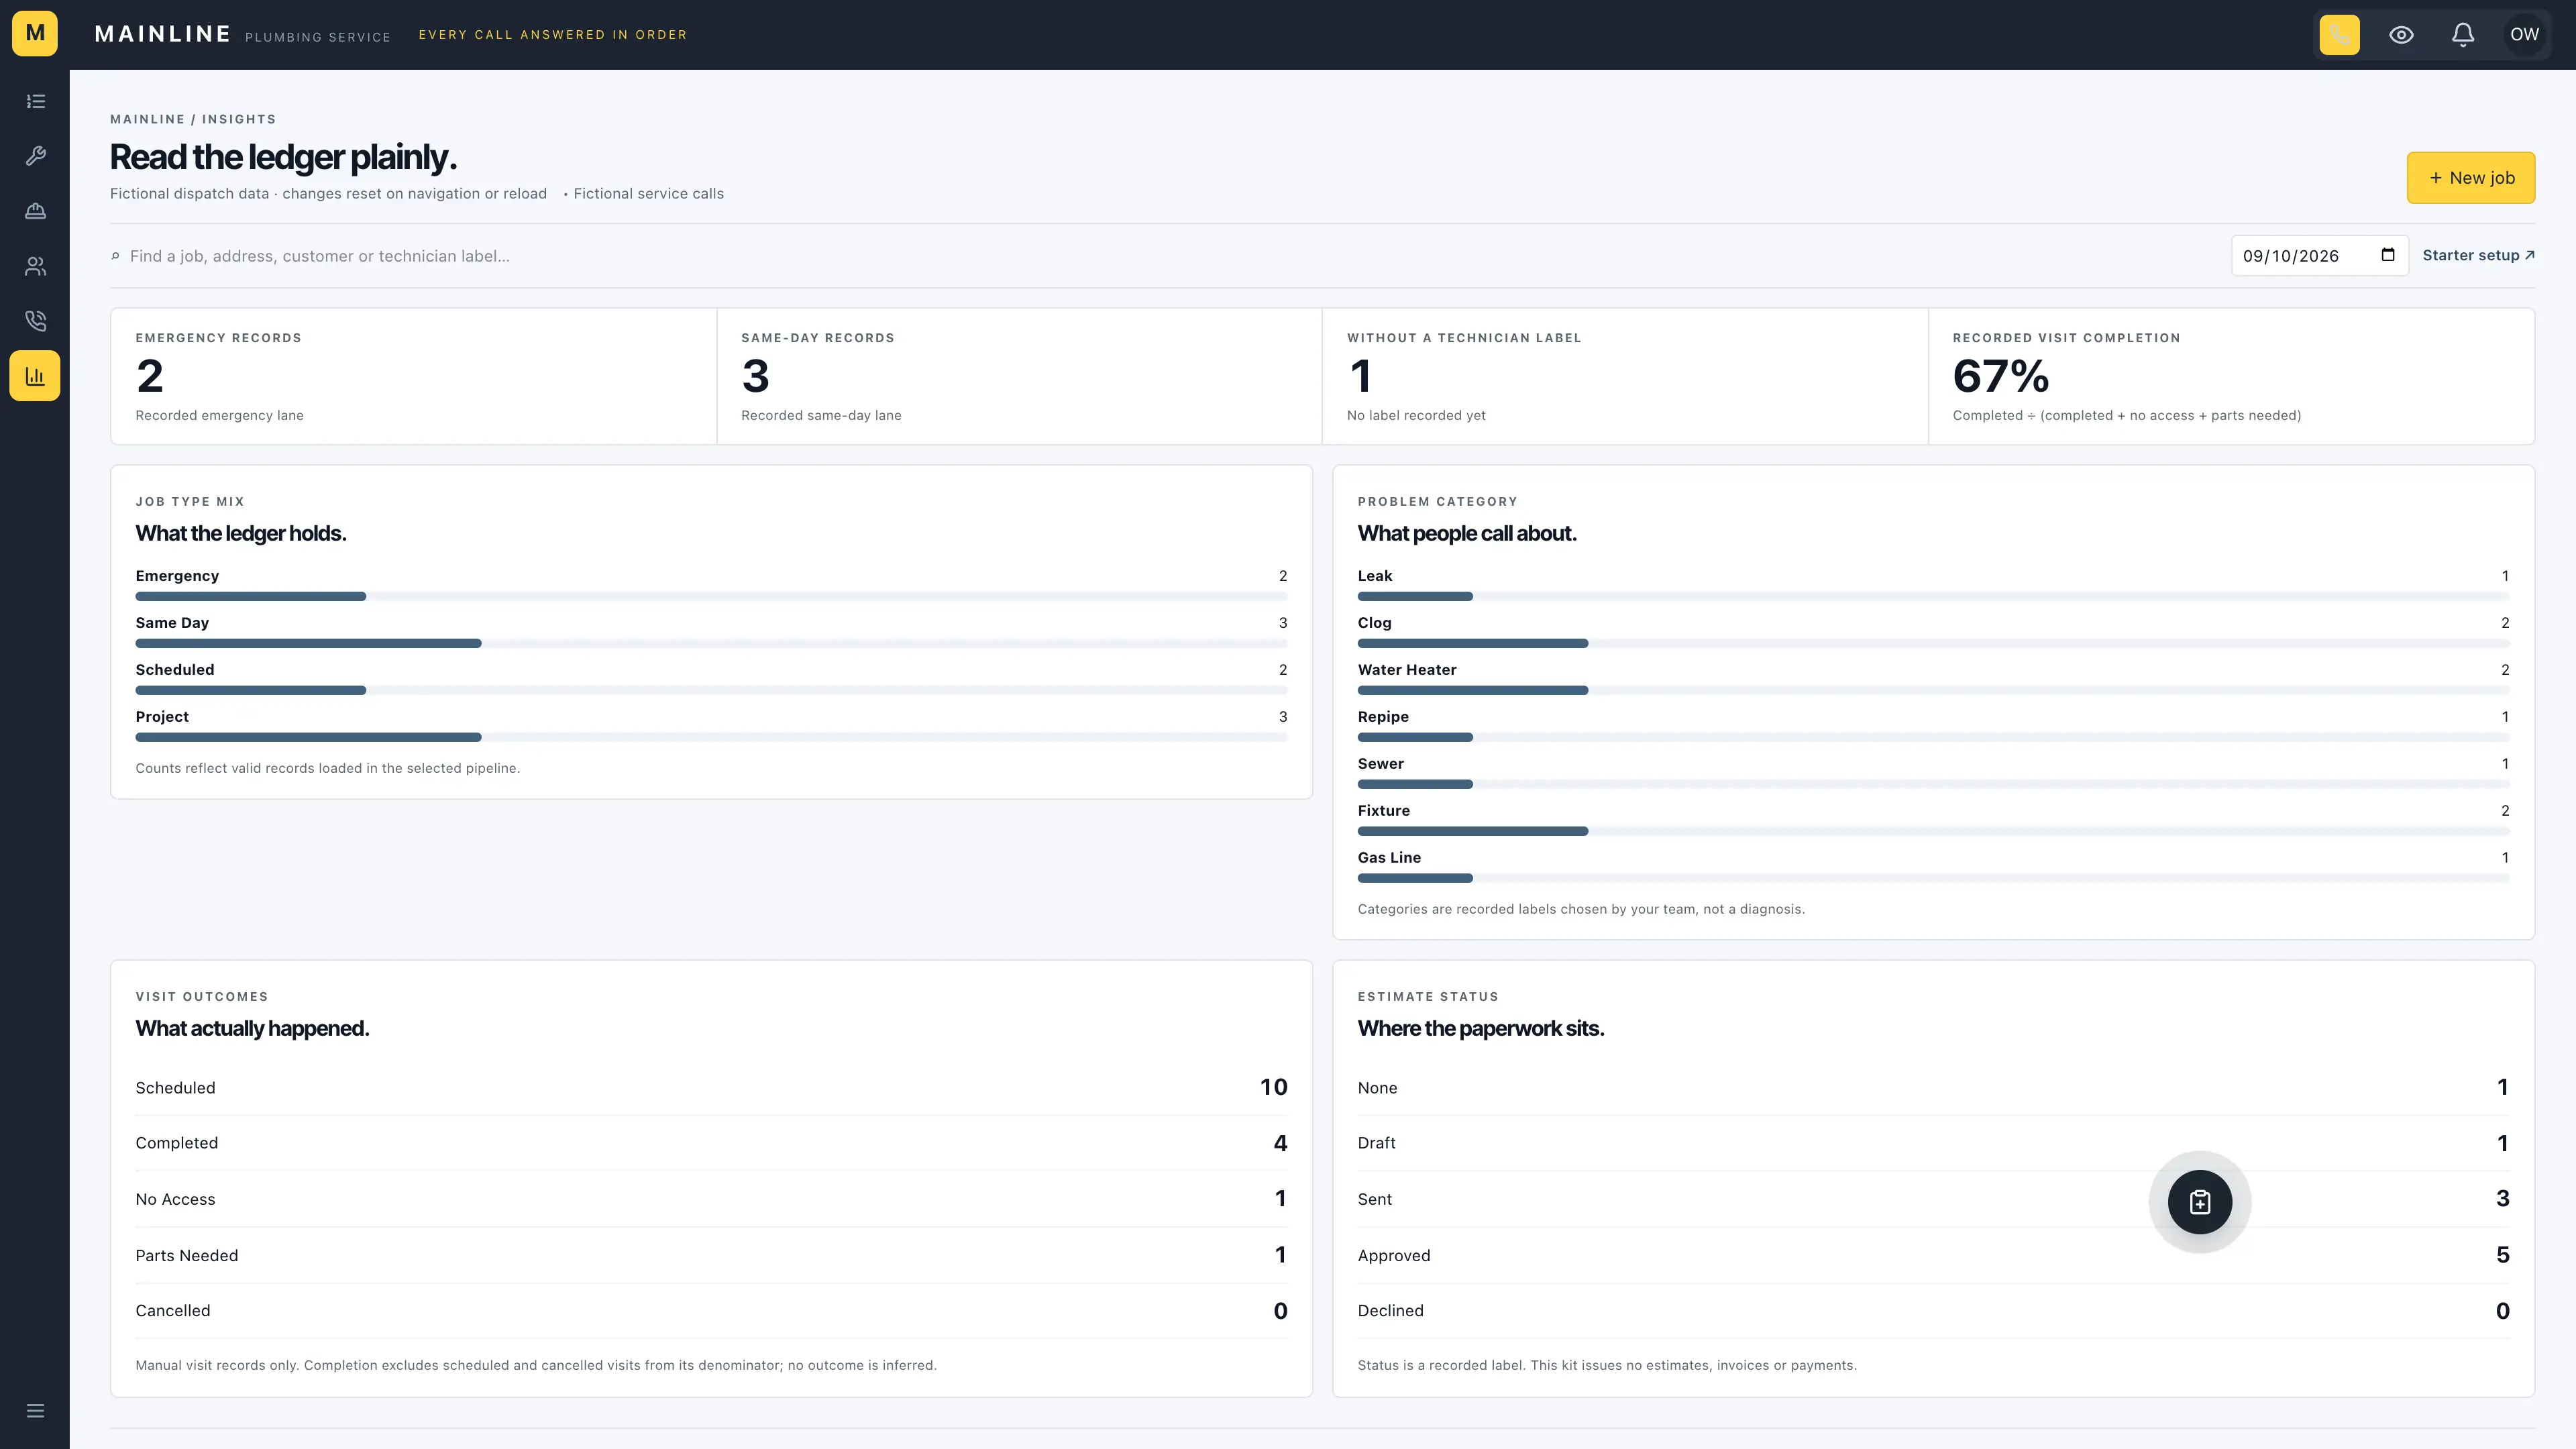The height and width of the screenshot is (1449, 2576).
Task: Click the Cancelled outcome row
Action: click(711, 1311)
